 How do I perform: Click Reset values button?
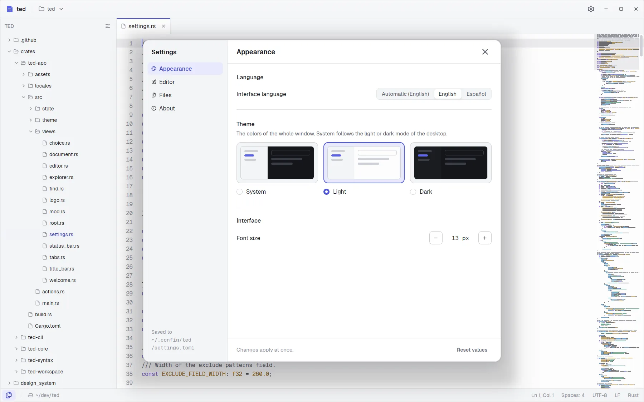click(x=472, y=350)
